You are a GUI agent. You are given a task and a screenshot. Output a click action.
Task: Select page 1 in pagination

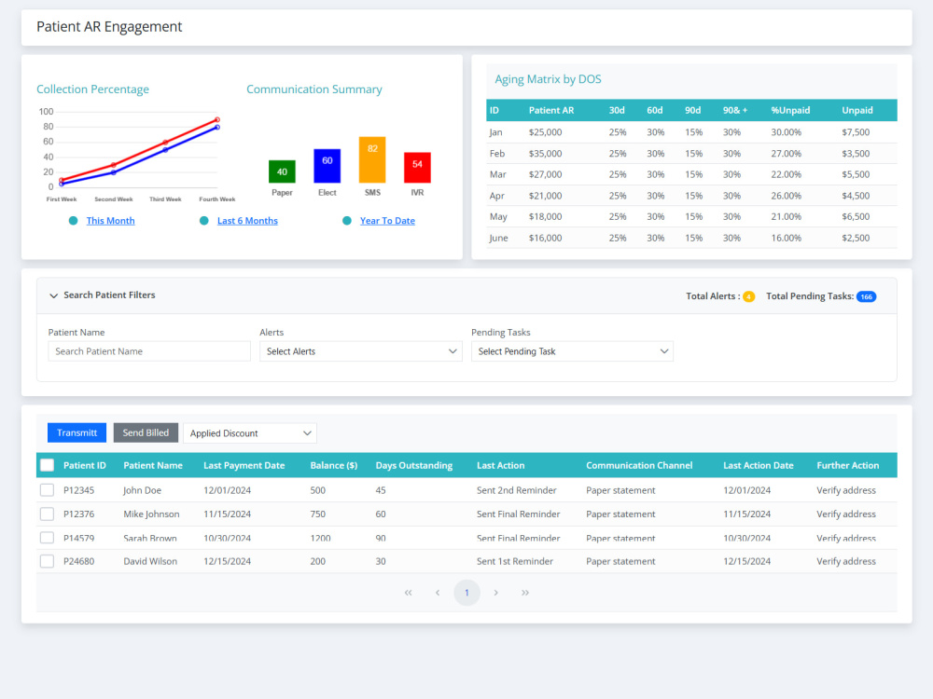pos(466,593)
